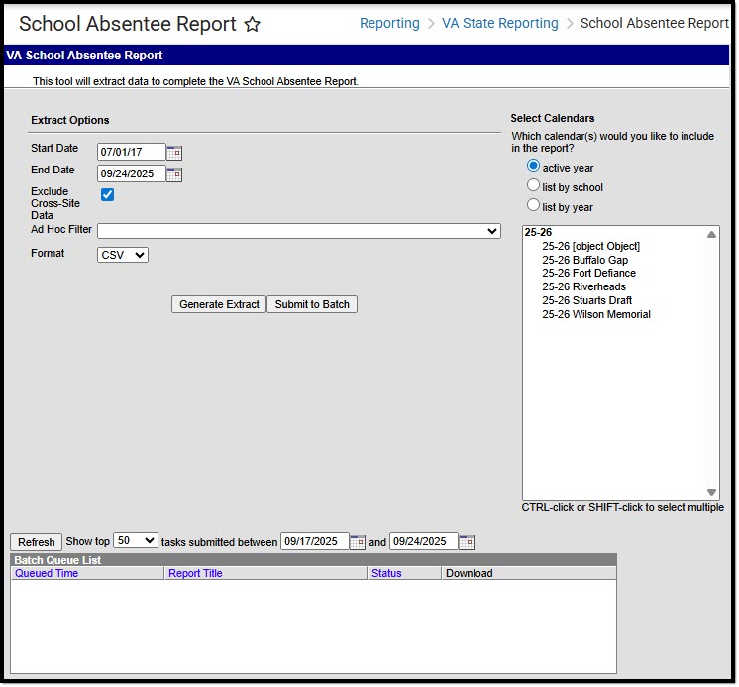Open calendar icon beside the 09/17/2025 batch date
739x687 pixels.
pyautogui.click(x=358, y=542)
